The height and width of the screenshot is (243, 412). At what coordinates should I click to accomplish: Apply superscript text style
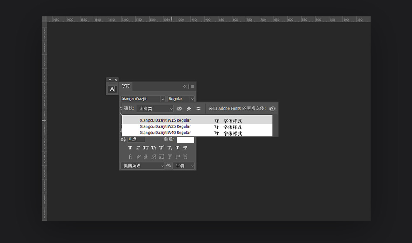(162, 147)
